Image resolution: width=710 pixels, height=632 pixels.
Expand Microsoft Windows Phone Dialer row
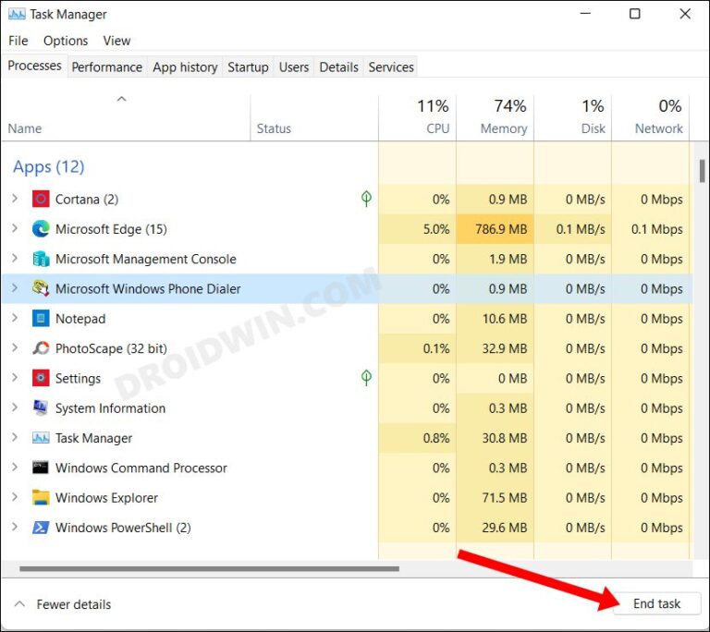tap(15, 288)
